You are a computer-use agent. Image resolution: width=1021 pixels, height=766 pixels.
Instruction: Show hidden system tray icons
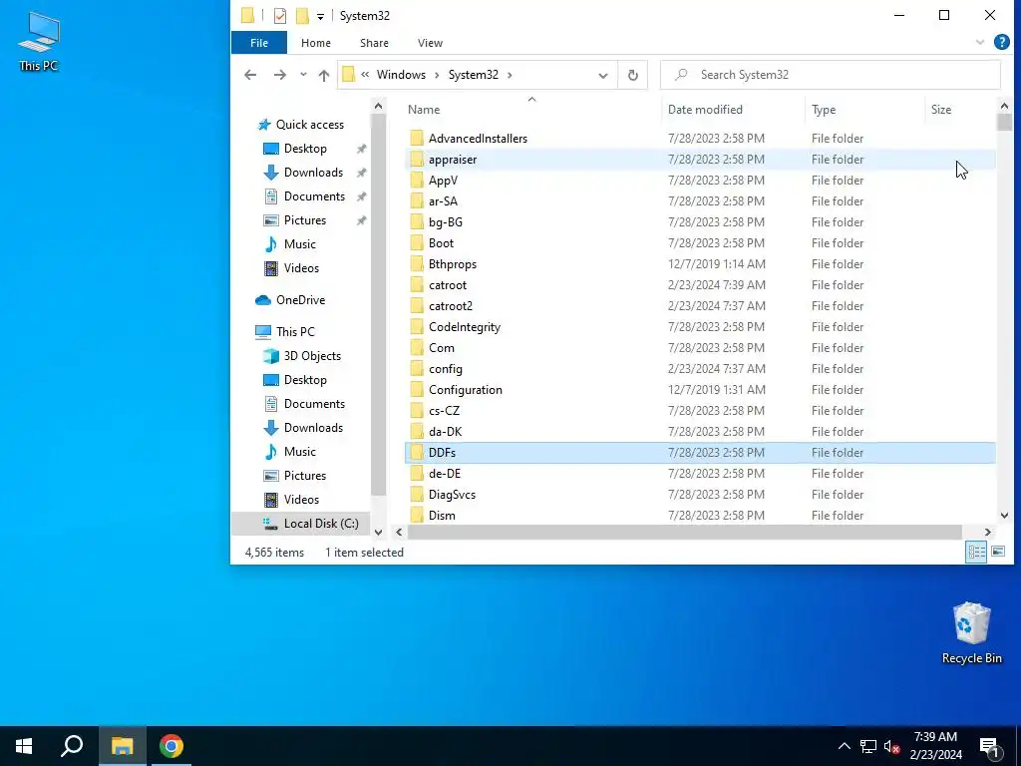(844, 746)
